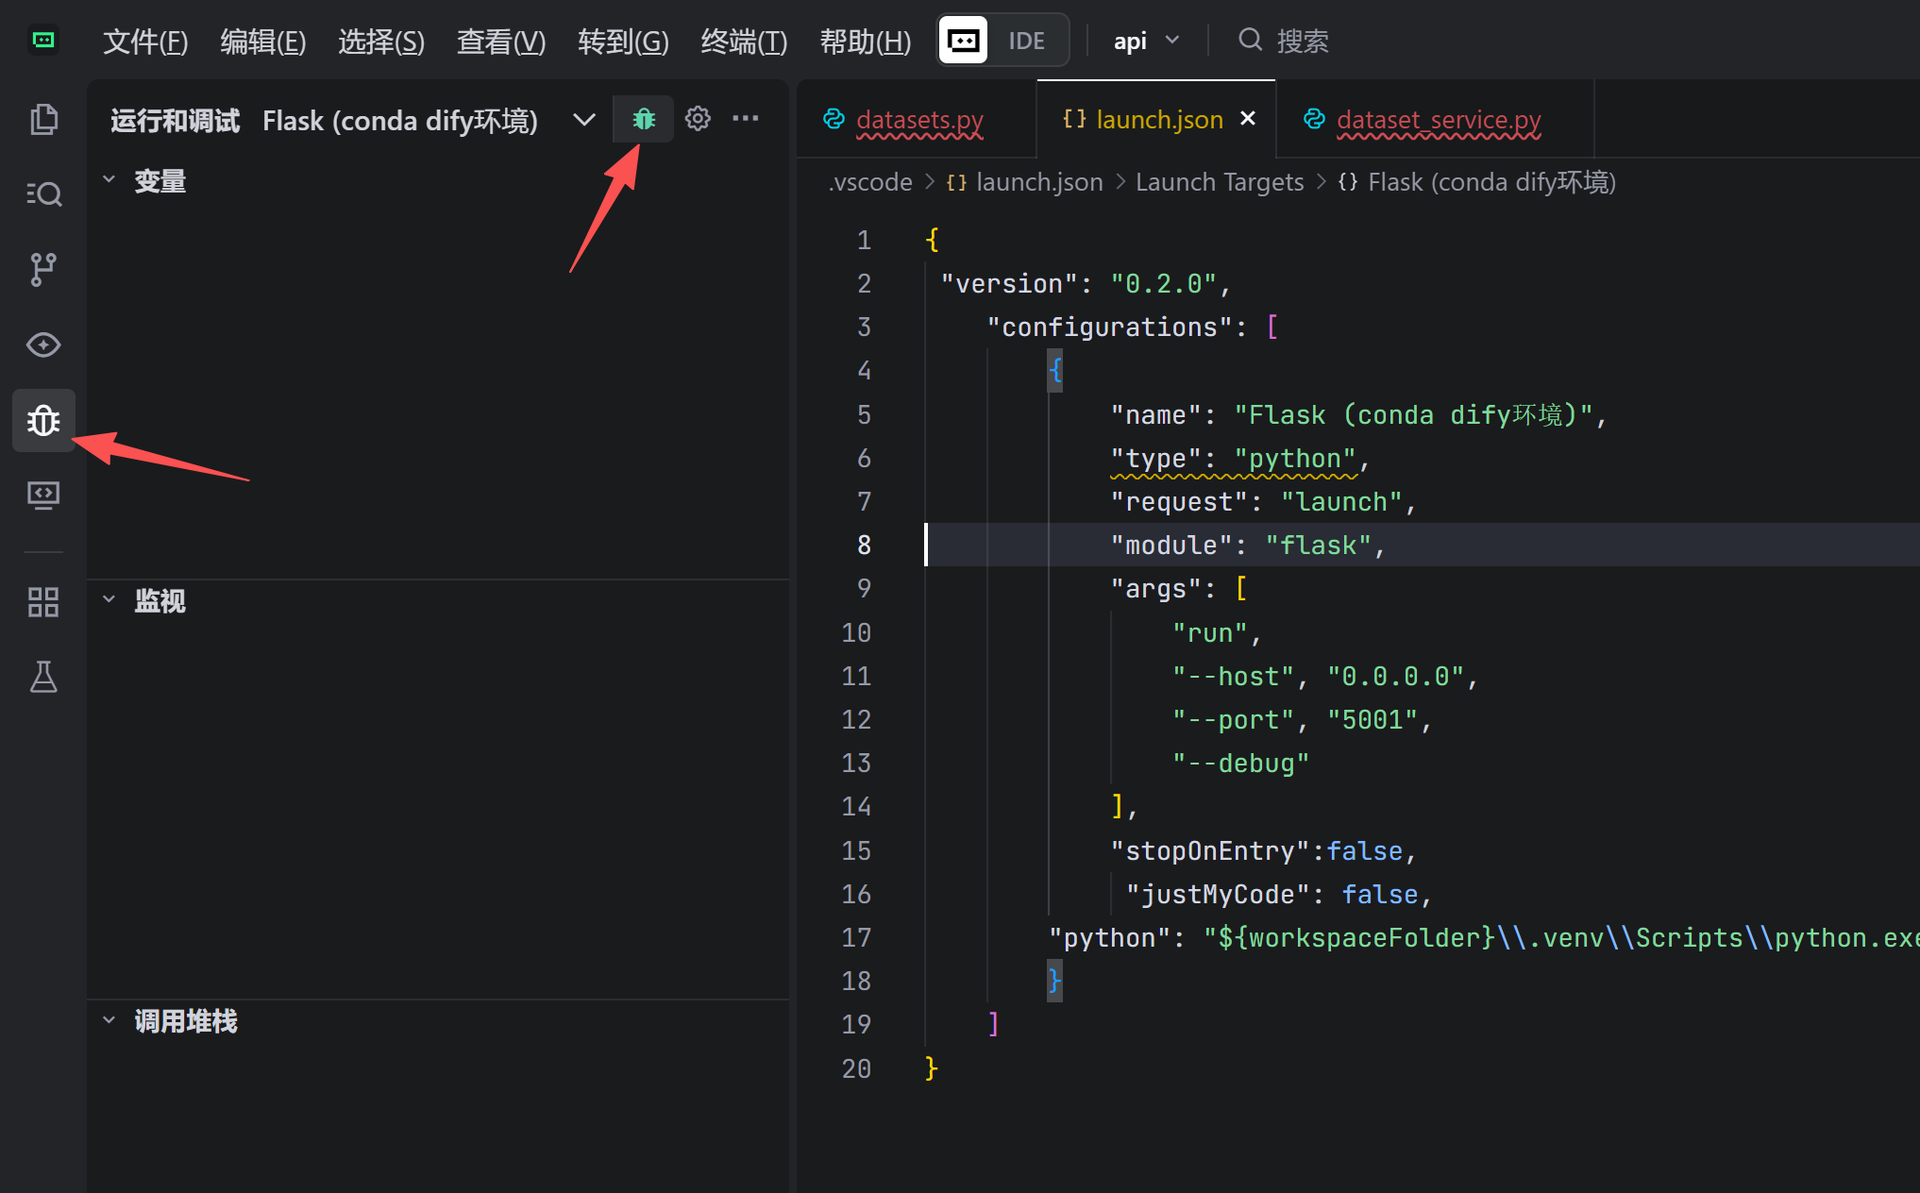Start debugging with green bug button
The image size is (1920, 1193).
[643, 119]
